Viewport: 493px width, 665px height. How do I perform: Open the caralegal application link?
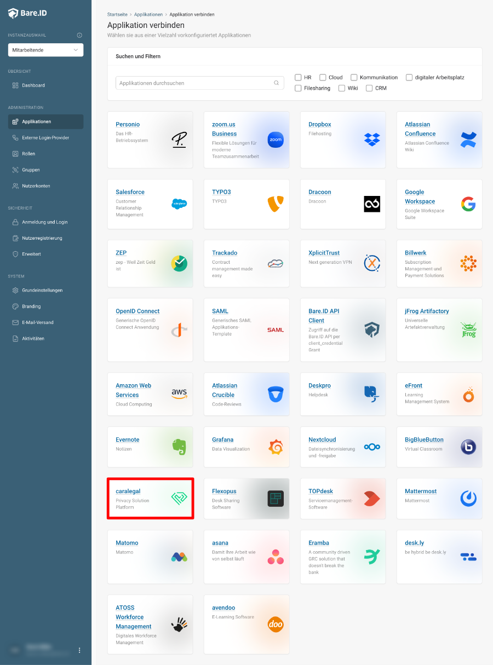[x=128, y=491]
